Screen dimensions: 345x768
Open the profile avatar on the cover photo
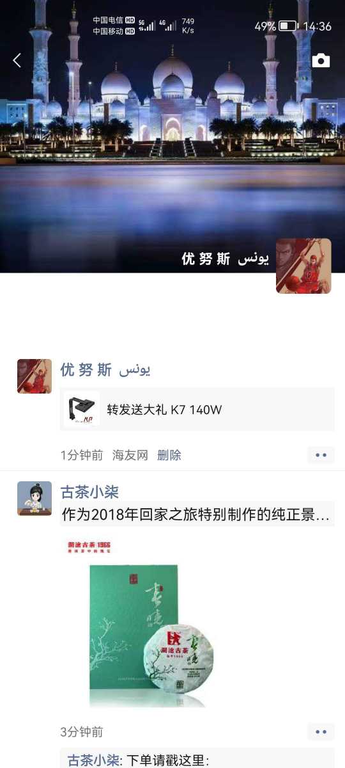pyautogui.click(x=303, y=266)
